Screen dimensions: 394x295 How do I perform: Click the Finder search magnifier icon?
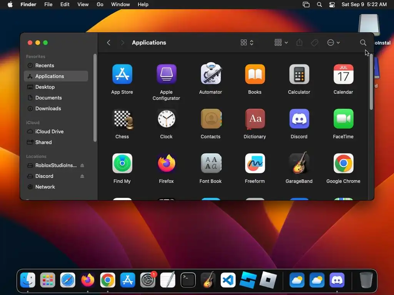point(363,43)
